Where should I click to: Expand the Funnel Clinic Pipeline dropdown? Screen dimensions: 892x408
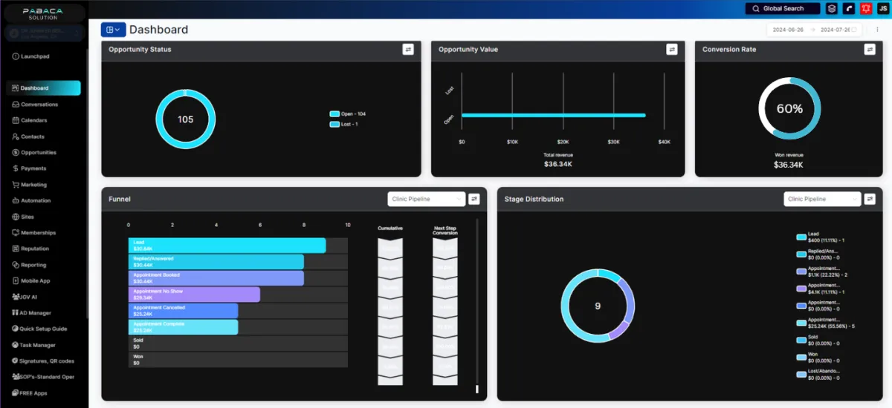coord(427,199)
